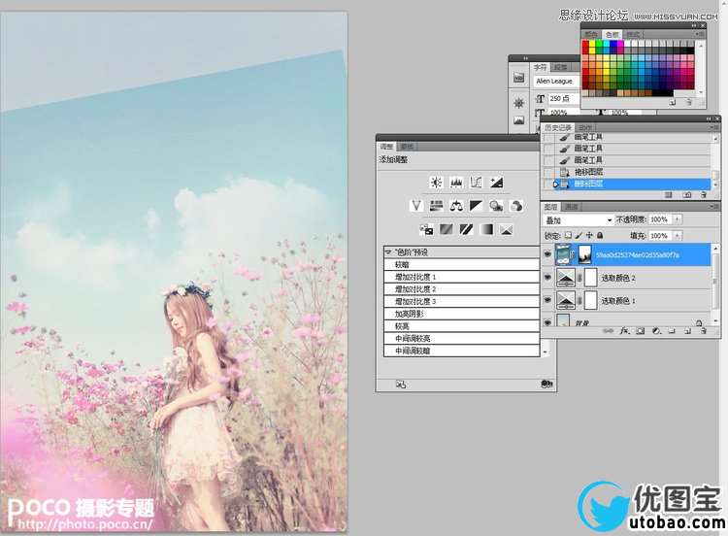Add a Channel Mixer adjustment
This screenshot has height=536, width=728.
tap(515, 205)
